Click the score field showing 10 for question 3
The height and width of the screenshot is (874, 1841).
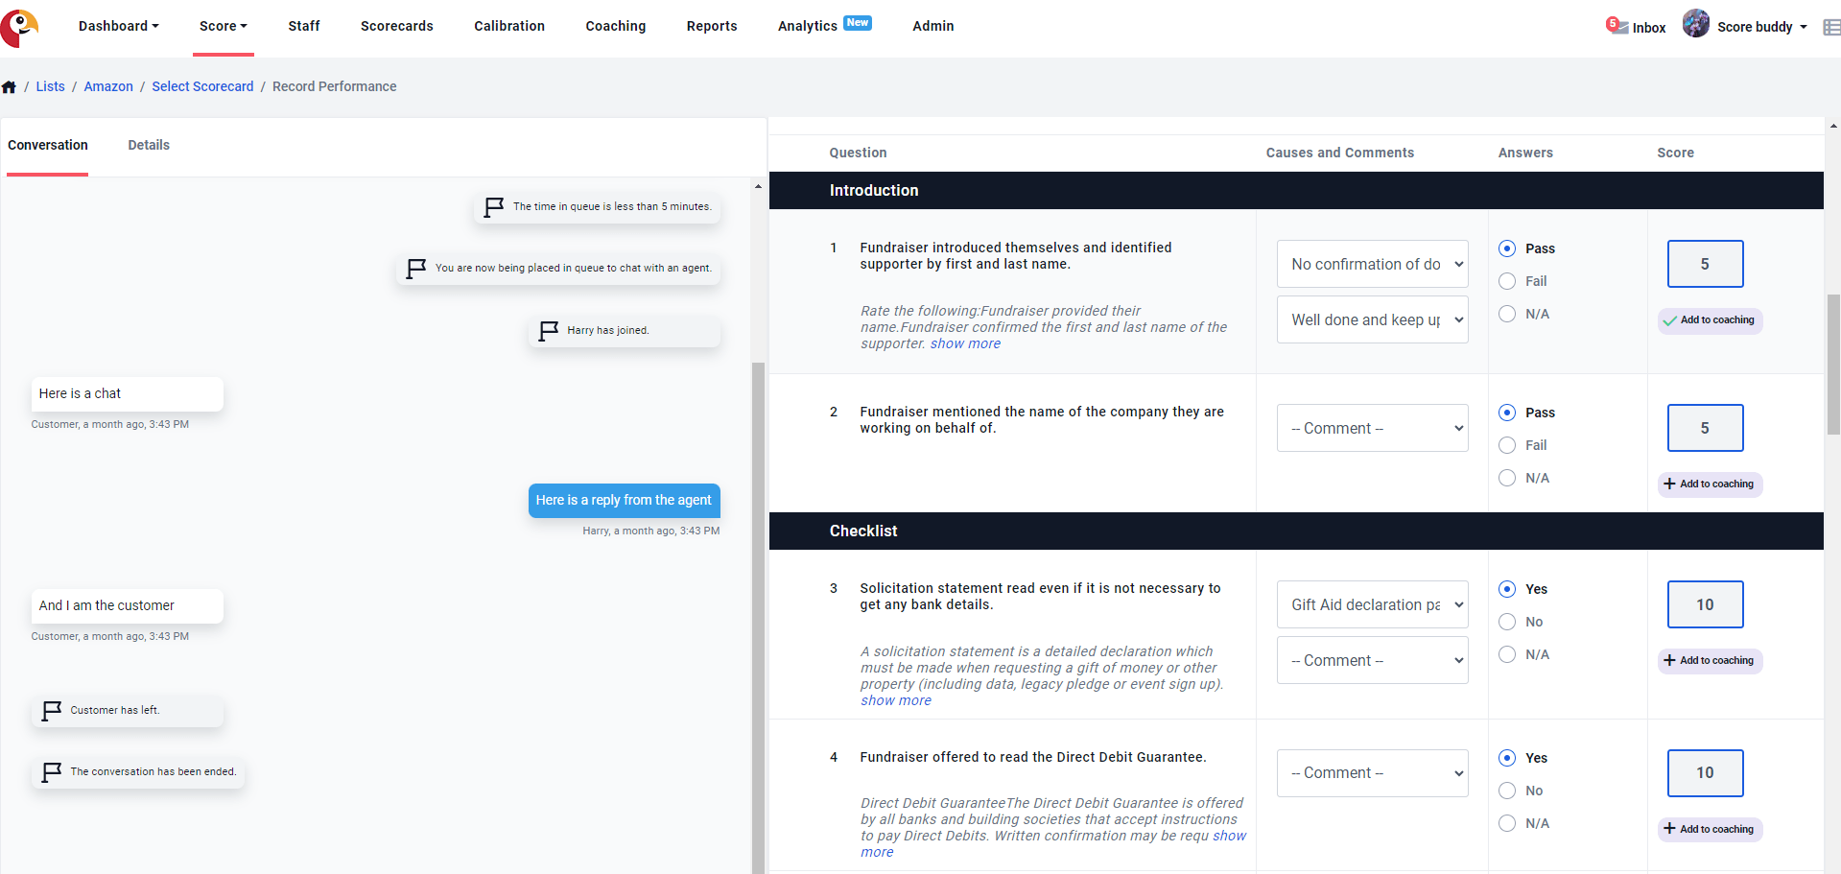(1705, 604)
